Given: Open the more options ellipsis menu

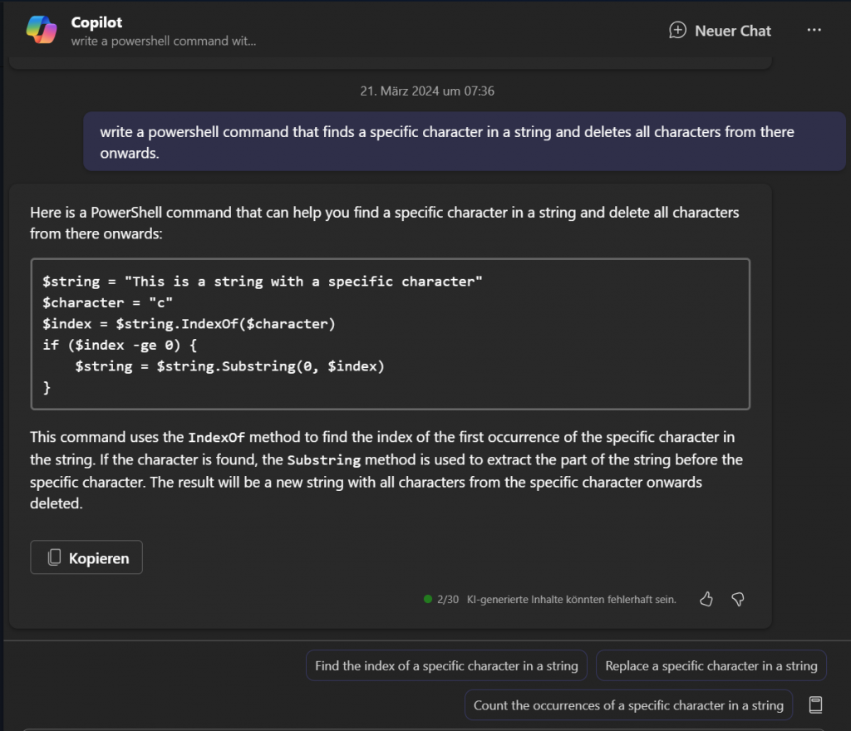Looking at the screenshot, I should click(x=814, y=31).
